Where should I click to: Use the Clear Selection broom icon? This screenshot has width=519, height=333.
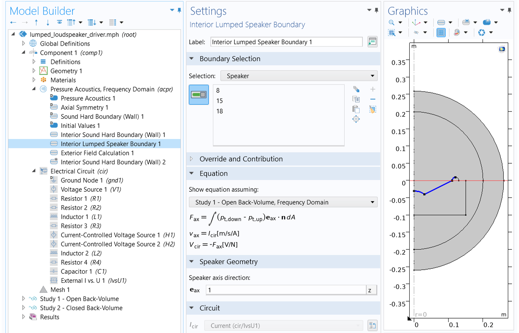click(x=372, y=109)
